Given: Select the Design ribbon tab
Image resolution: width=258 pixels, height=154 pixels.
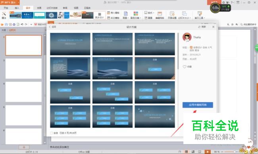Looking at the screenshot, I should [x=28, y=8].
